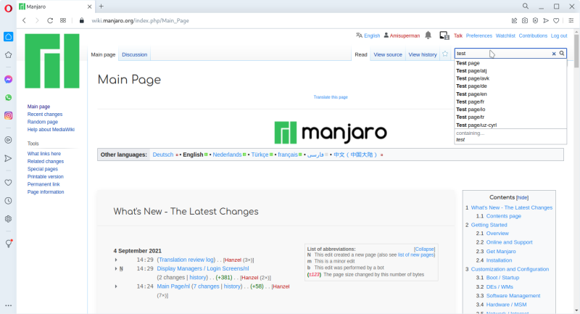Collapse the list of abbreviations
Image resolution: width=580 pixels, height=314 pixels.
[x=424, y=249]
